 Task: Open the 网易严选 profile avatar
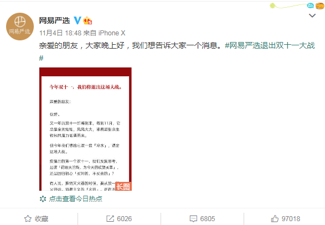[x=20, y=27]
